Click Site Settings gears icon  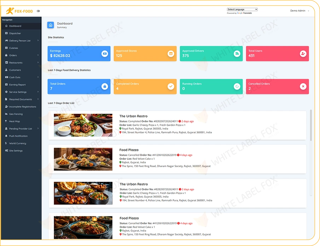click(x=6, y=150)
